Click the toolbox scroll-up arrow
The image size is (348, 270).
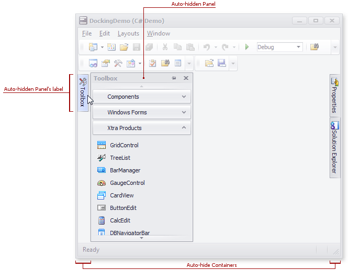tap(142, 86)
